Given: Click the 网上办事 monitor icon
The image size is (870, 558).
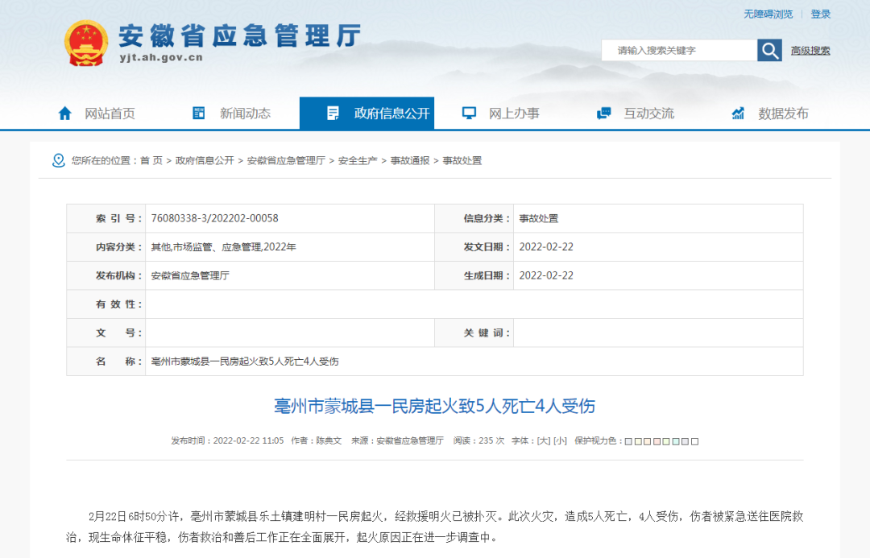Looking at the screenshot, I should [x=468, y=112].
